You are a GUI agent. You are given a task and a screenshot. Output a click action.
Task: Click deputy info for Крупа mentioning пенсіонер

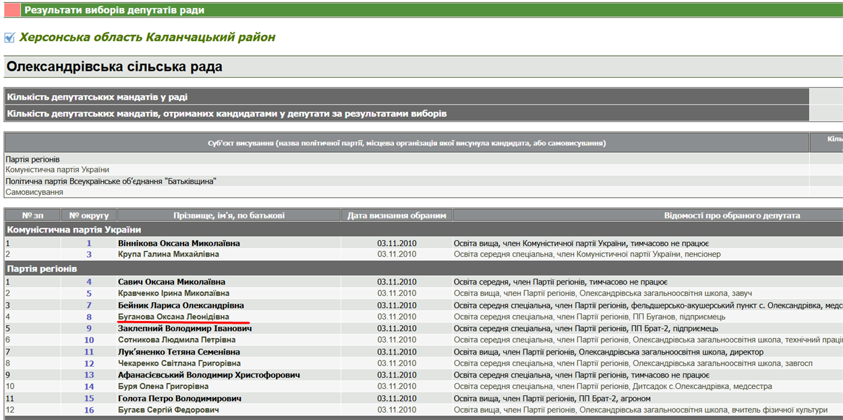[x=587, y=255]
